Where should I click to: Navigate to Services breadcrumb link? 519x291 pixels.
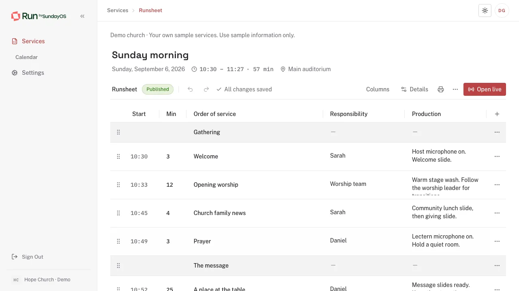click(118, 11)
